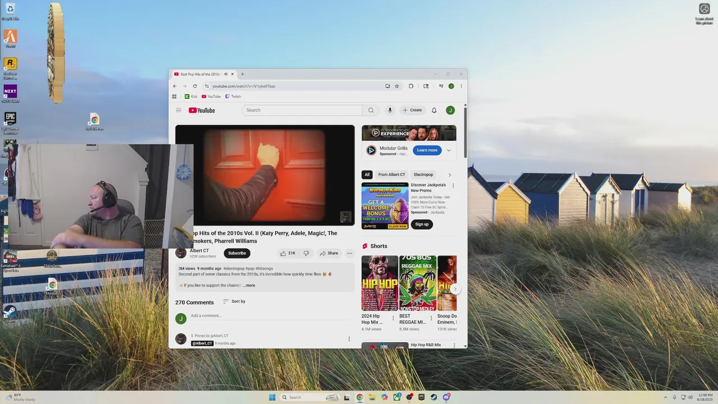Expand the video description with ...more
The width and height of the screenshot is (718, 404).
tap(249, 285)
